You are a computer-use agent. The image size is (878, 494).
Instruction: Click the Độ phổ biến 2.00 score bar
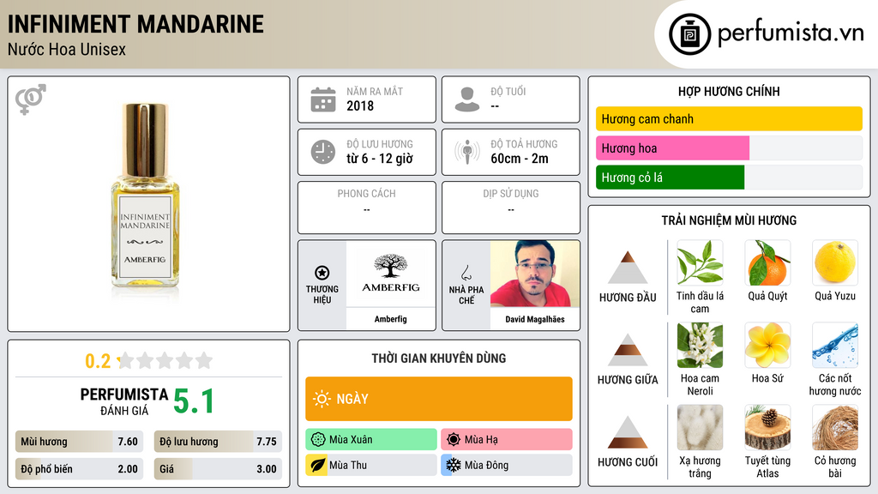(79, 469)
